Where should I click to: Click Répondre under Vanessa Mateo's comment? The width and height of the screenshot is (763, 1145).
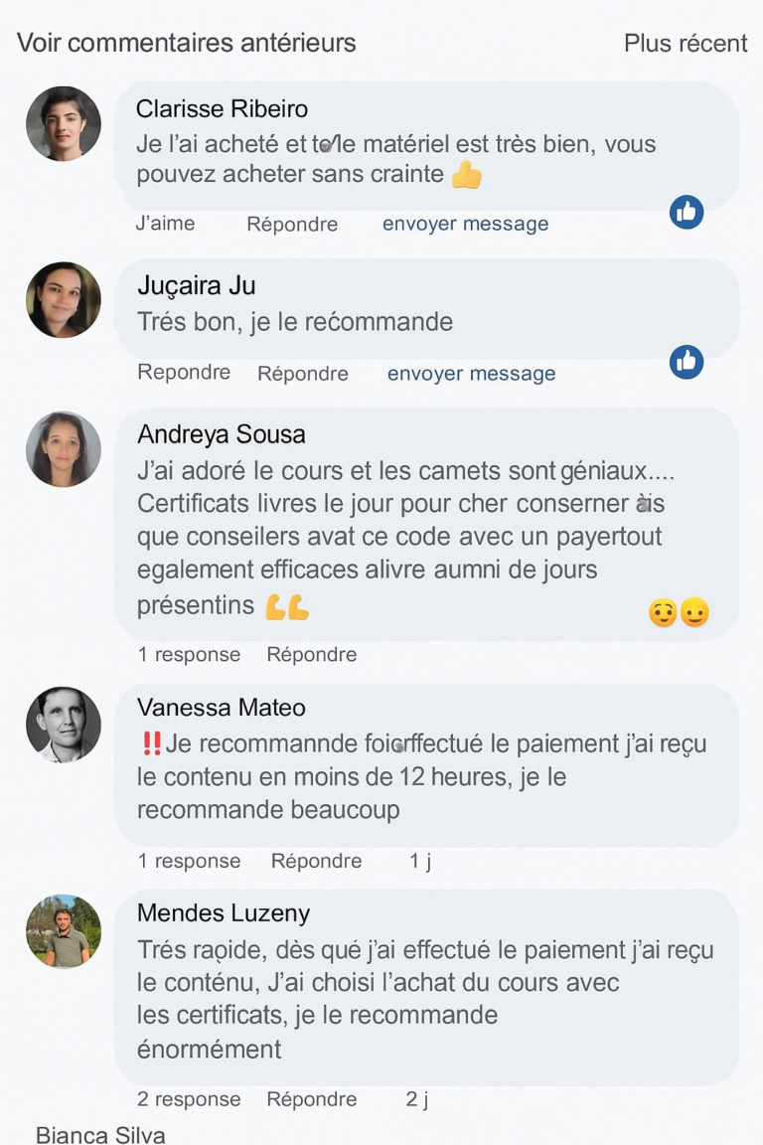point(316,862)
